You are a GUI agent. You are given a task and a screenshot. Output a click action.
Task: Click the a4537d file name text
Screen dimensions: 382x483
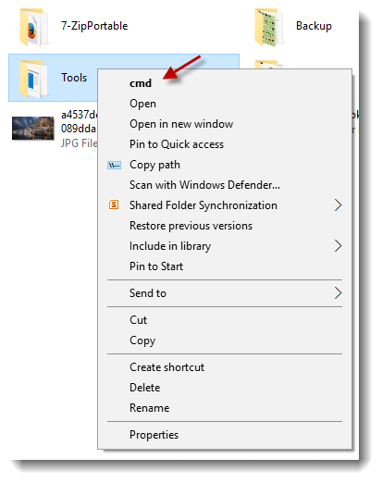[x=79, y=121]
